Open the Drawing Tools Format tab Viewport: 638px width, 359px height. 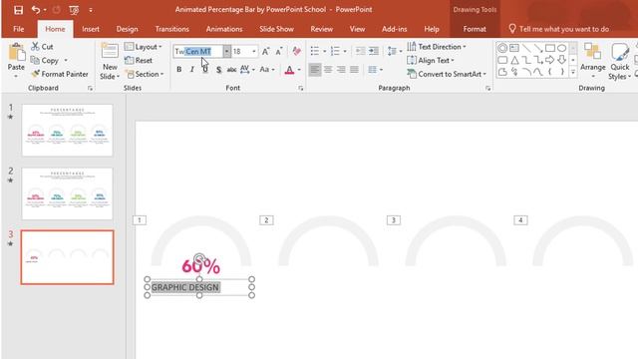475,29
